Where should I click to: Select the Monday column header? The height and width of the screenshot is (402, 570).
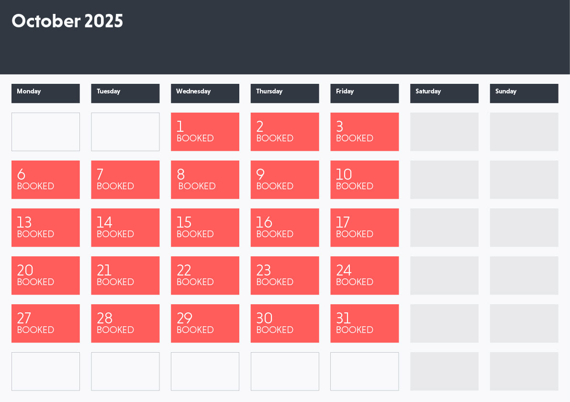[45, 93]
